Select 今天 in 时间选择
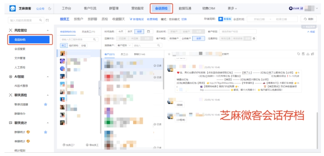Screen dimensions: 324x156 click(x=120, y=32)
